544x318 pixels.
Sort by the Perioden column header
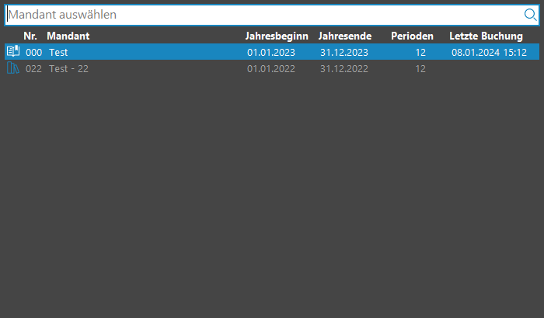point(412,36)
